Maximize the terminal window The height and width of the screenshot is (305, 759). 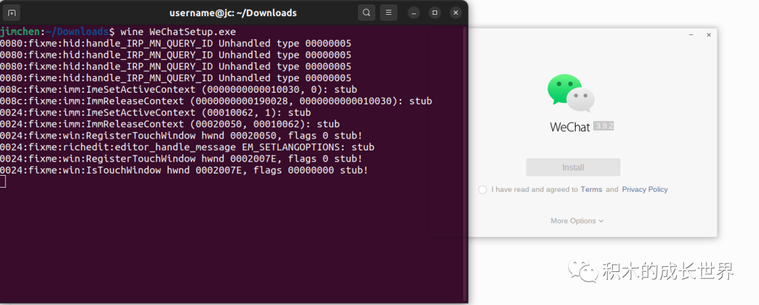435,13
